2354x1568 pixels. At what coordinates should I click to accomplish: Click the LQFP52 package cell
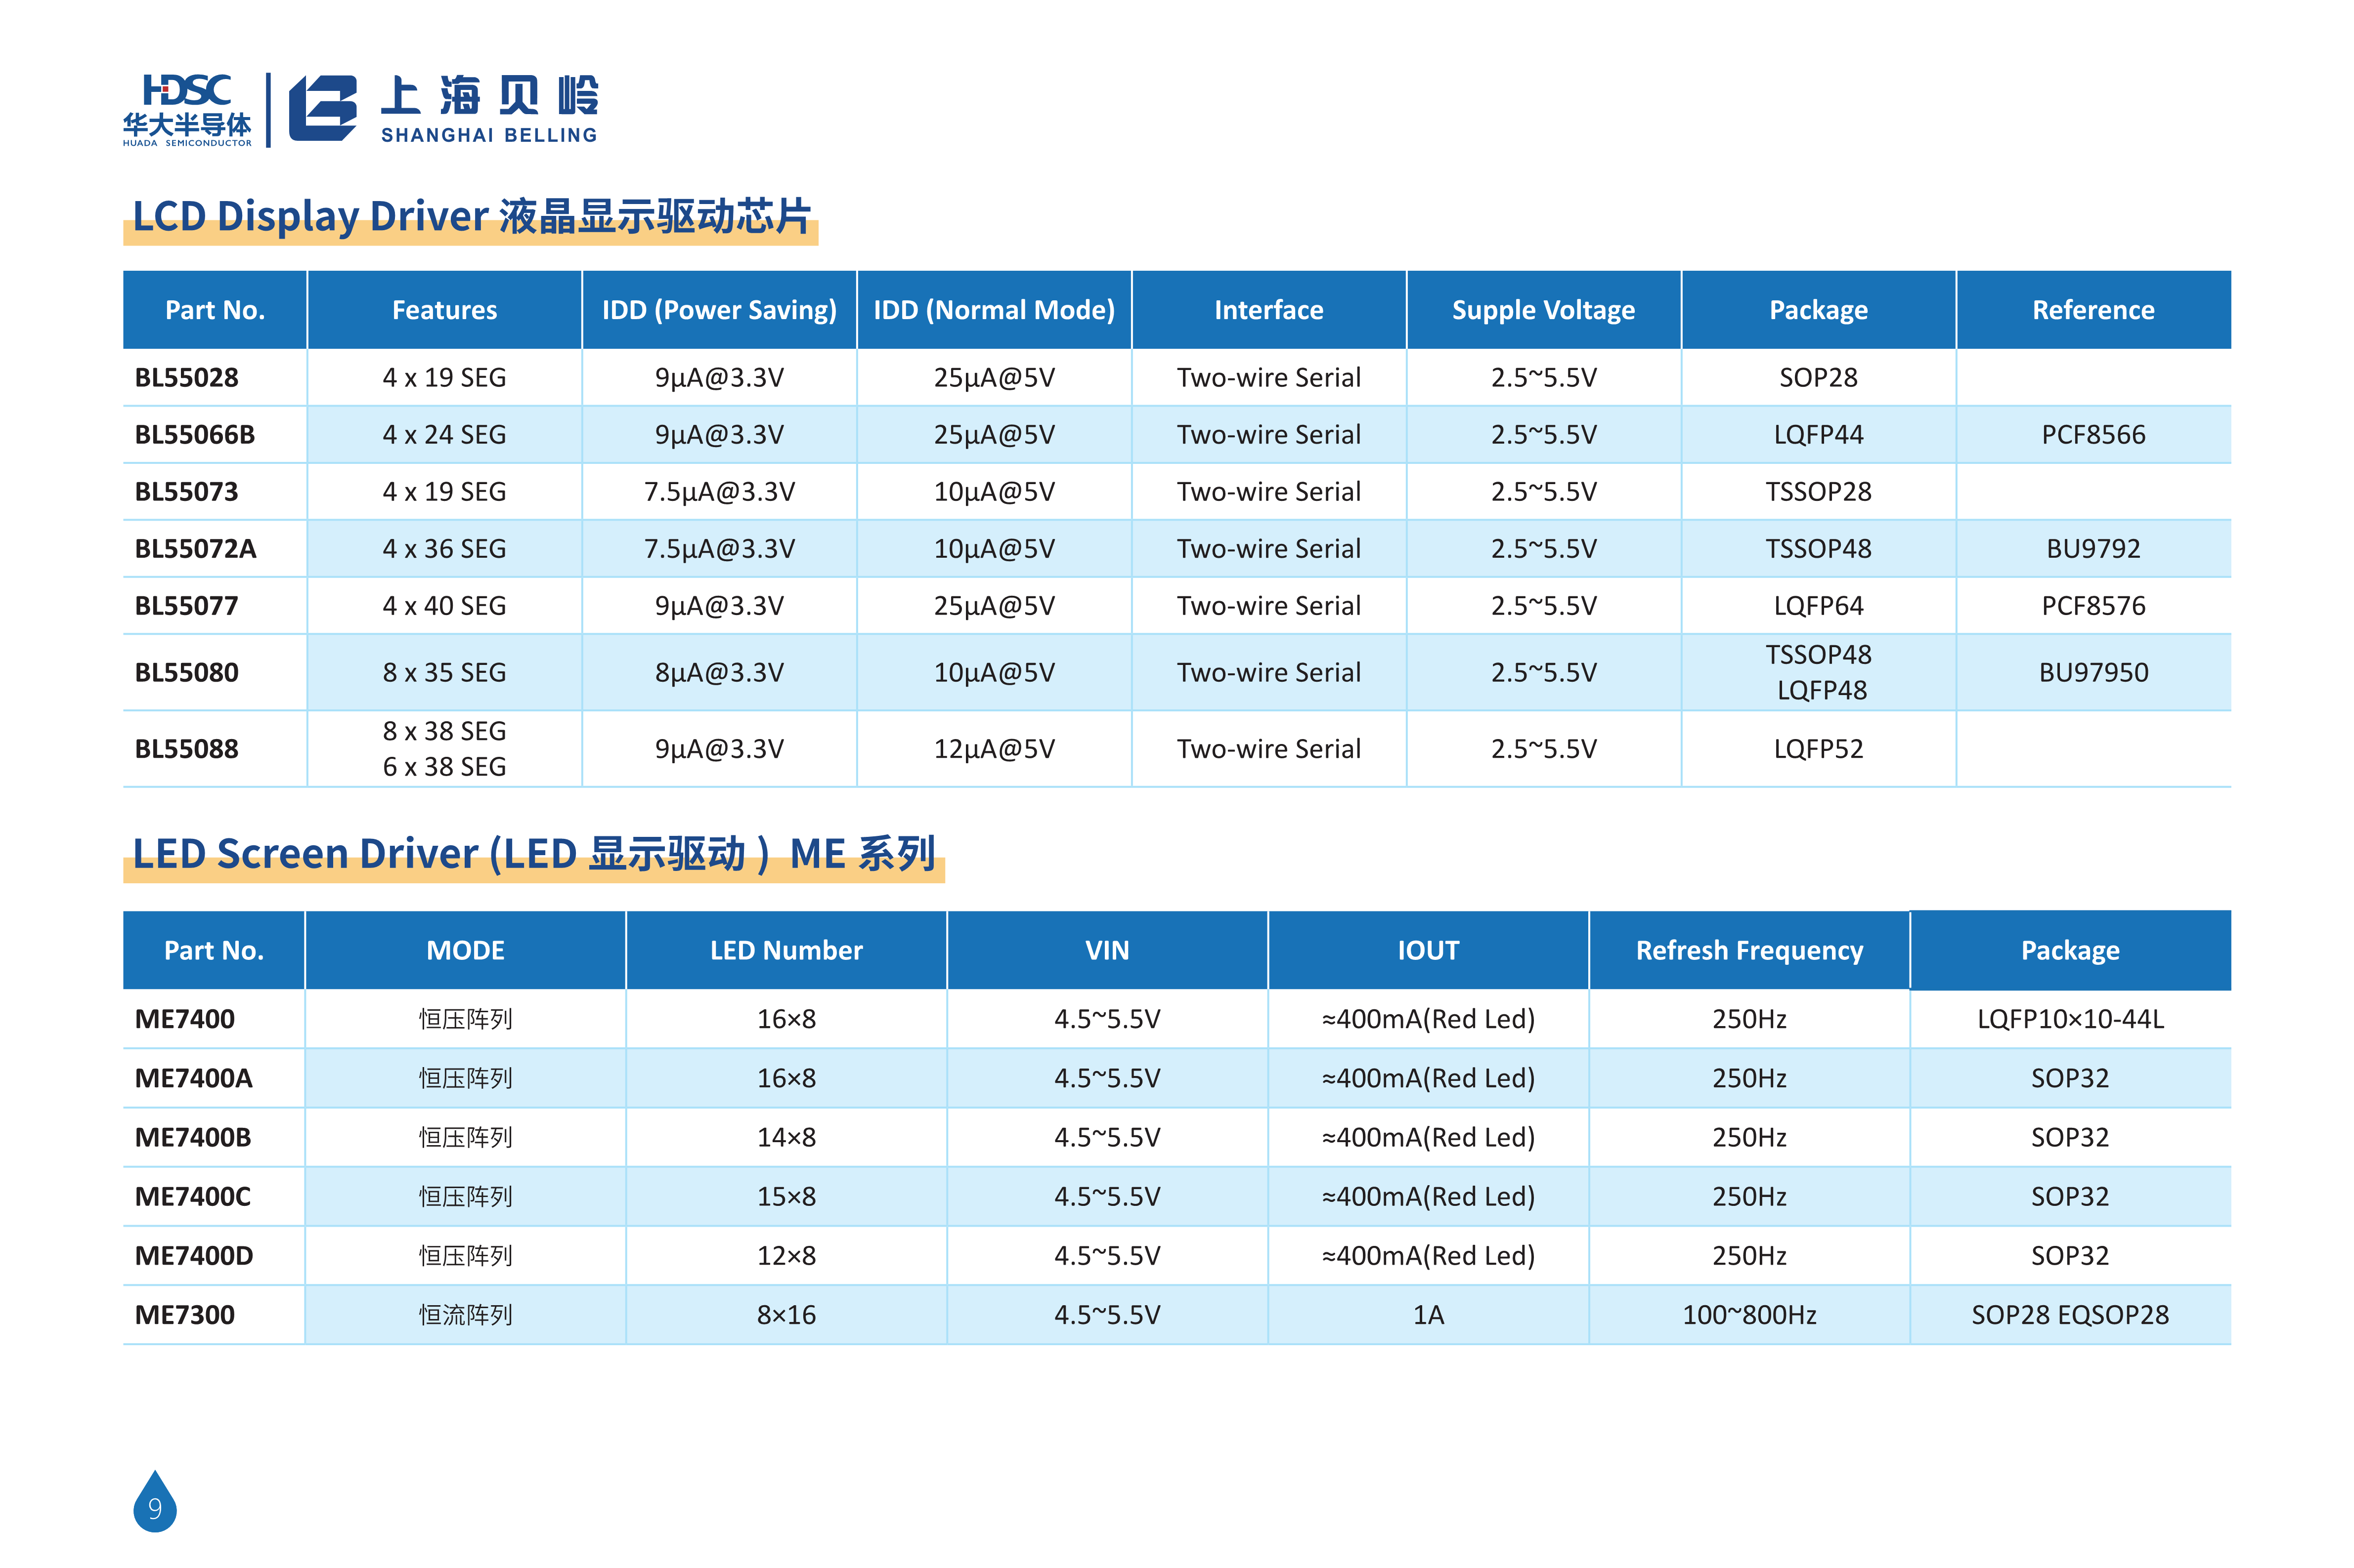pyautogui.click(x=1818, y=749)
